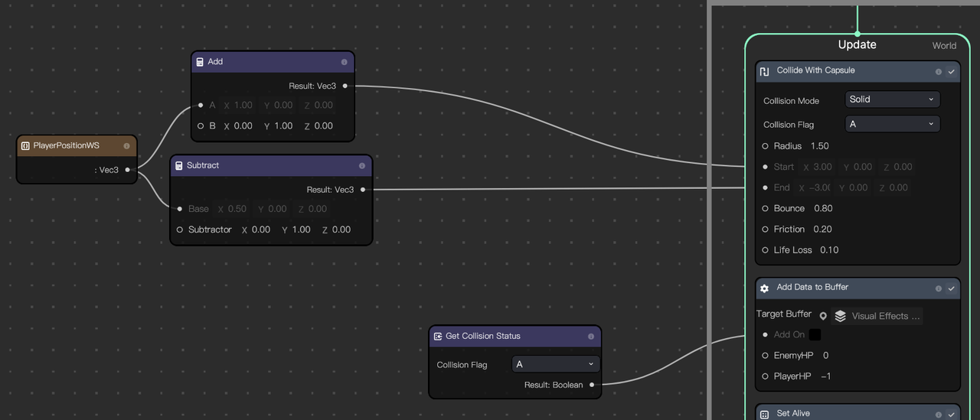Open info dot on Add Data to Buffer
This screenshot has width=980, height=420.
pyautogui.click(x=938, y=288)
